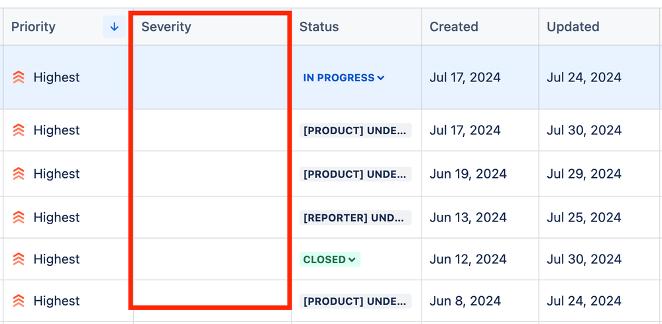Open the [PRODUCT] UNDE... status in the Jun 19 row
Viewport: 662px width, 324px height.
pos(355,174)
